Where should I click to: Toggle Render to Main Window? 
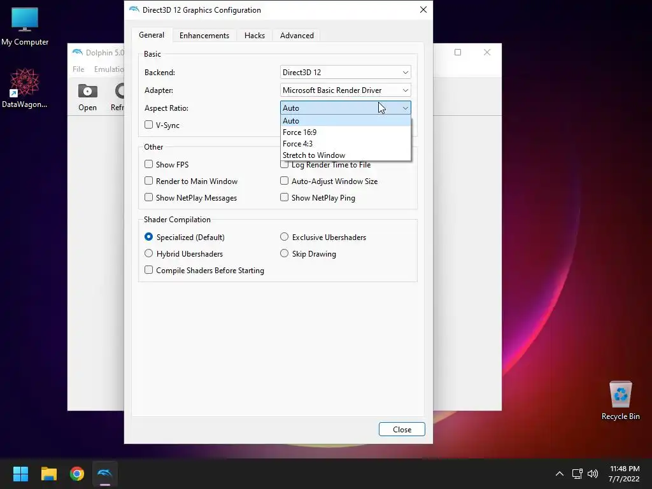coord(148,181)
